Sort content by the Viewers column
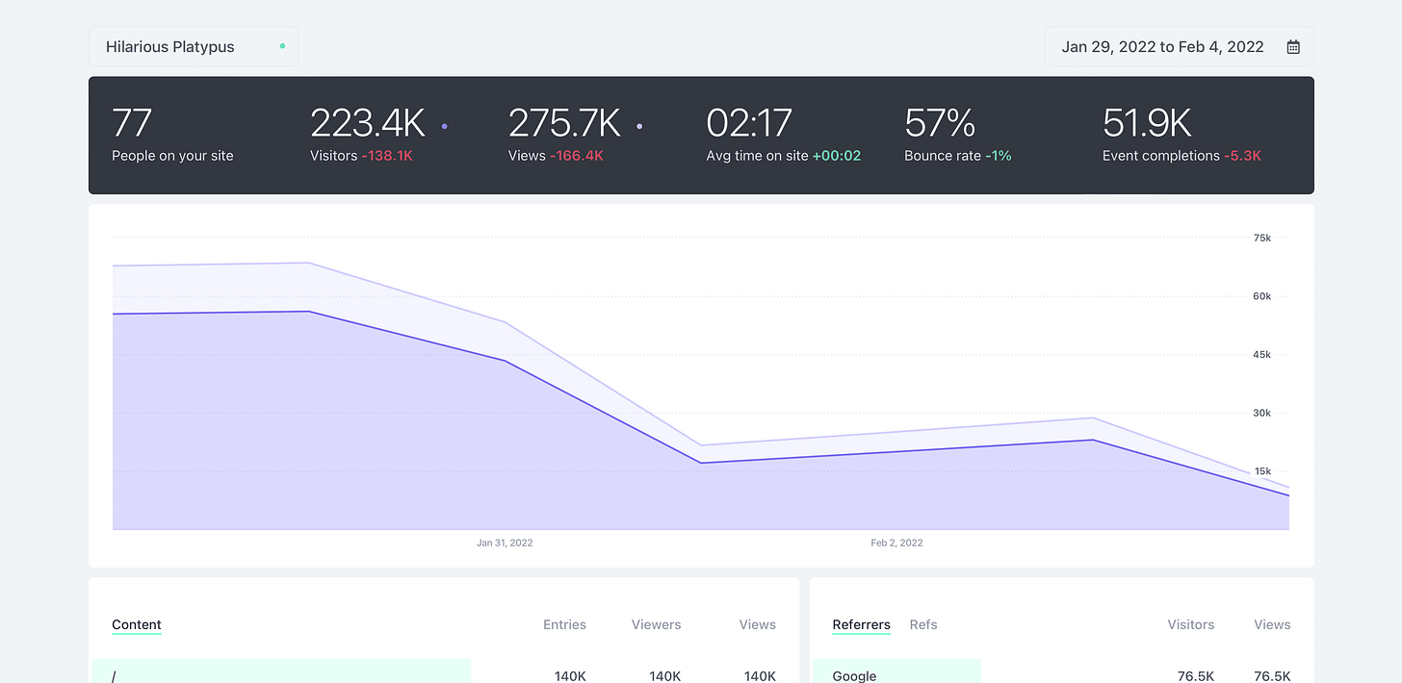This screenshot has width=1402, height=683. pyautogui.click(x=656, y=624)
